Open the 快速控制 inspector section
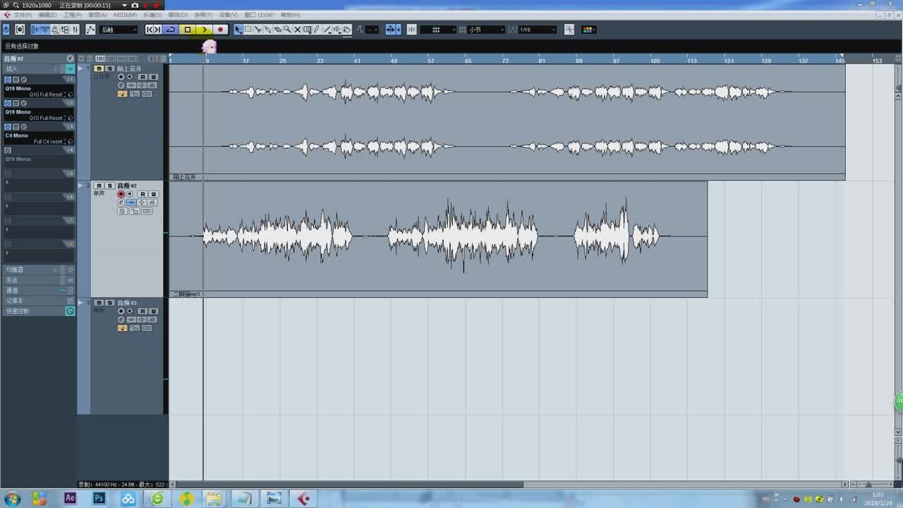This screenshot has width=903, height=508. pos(38,311)
